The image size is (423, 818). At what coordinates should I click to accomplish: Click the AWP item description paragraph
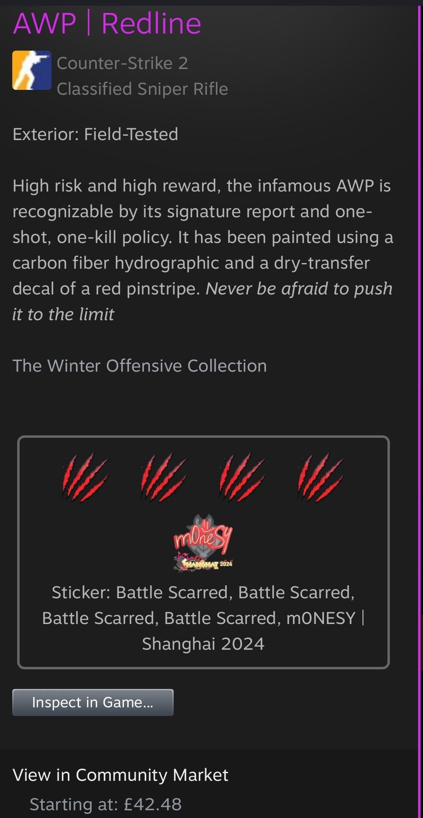point(203,250)
